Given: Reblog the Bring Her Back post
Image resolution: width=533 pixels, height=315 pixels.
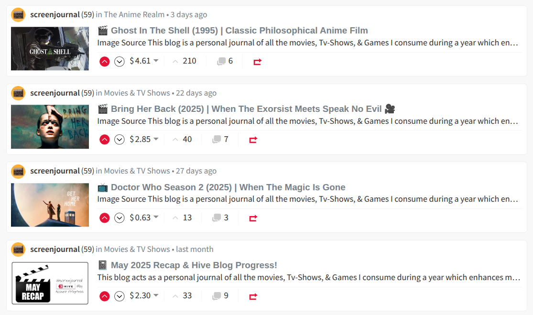Looking at the screenshot, I should [253, 140].
